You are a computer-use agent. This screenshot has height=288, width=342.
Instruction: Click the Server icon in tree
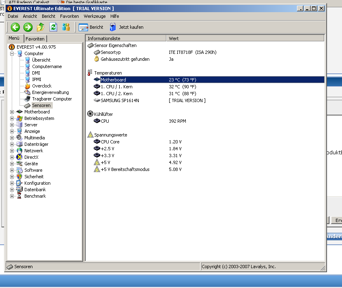click(19, 125)
